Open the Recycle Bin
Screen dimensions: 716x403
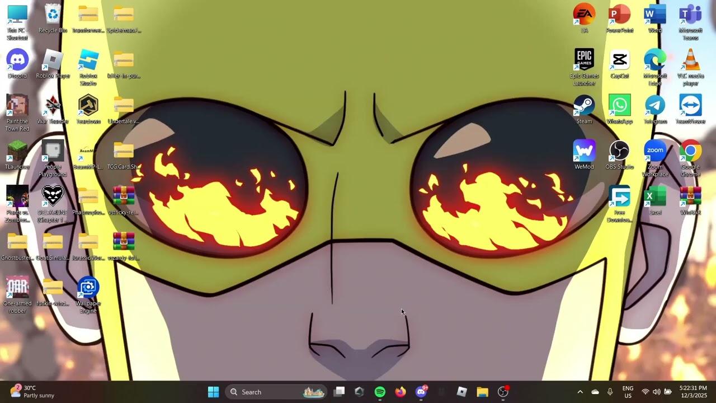point(53,19)
